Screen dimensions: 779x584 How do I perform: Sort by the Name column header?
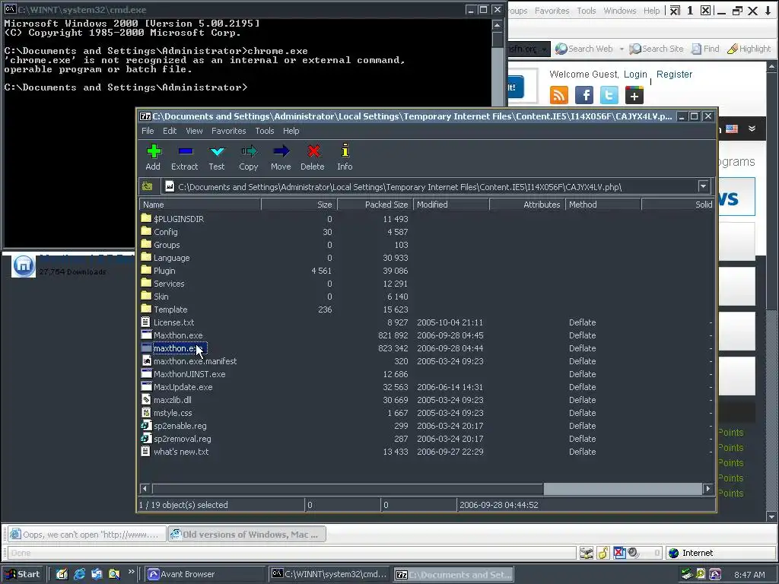(200, 205)
